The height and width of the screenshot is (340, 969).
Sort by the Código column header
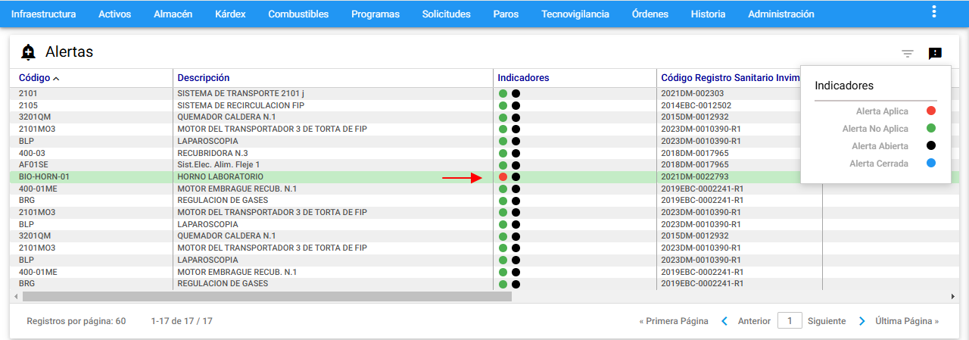pyautogui.click(x=35, y=78)
